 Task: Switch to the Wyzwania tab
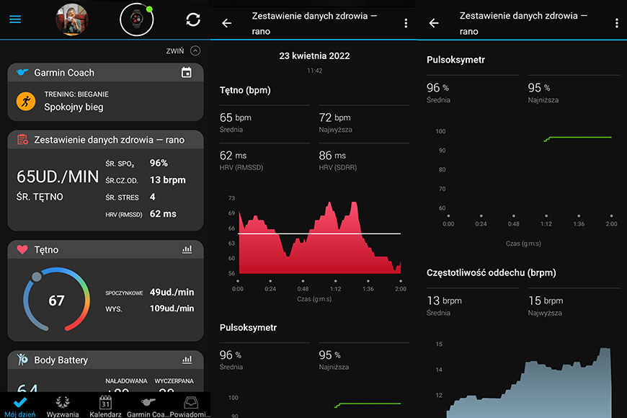63,406
